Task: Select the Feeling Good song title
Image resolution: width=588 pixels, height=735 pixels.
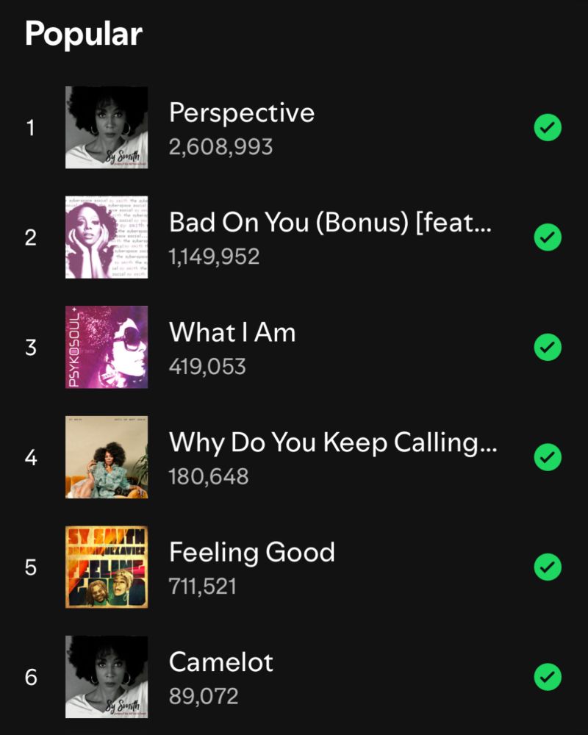Action: 252,553
